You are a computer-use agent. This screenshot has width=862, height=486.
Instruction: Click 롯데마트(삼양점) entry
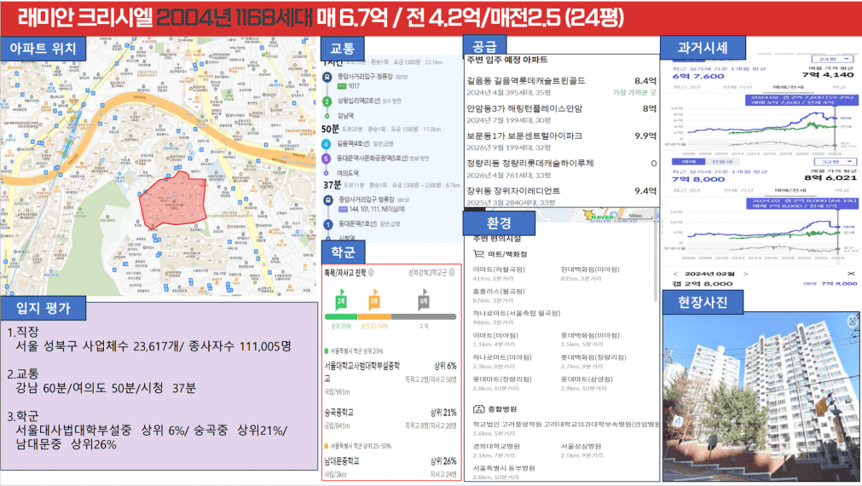(587, 379)
